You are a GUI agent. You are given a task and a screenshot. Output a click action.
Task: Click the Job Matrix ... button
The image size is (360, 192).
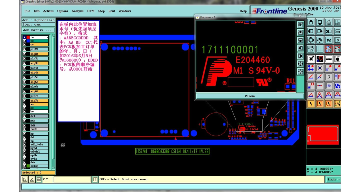point(38,30)
